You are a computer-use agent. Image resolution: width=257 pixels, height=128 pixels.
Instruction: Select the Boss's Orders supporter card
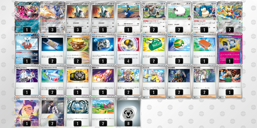pyautogui.click(x=179, y=81)
